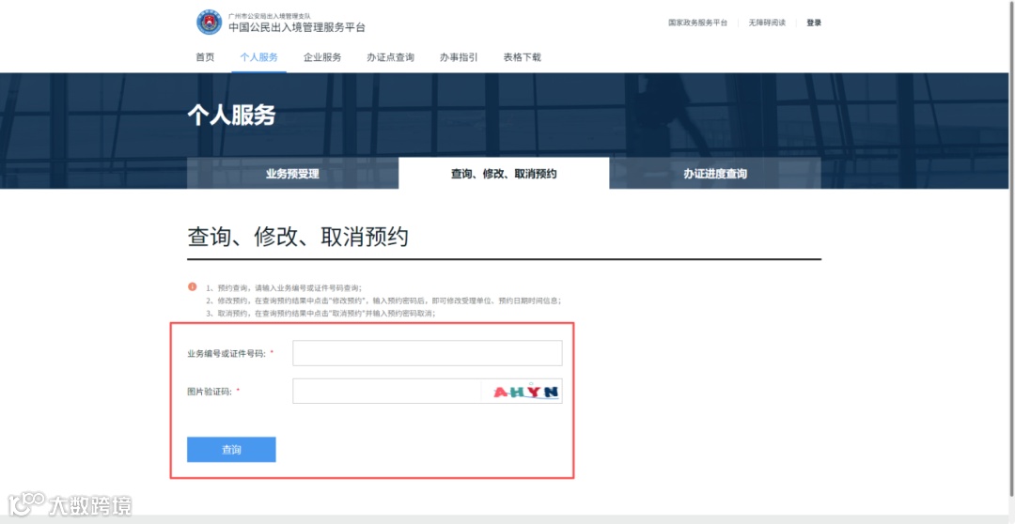Click the 图片验证码 field label
Screen dimensions: 1015x524
[x=209, y=392]
